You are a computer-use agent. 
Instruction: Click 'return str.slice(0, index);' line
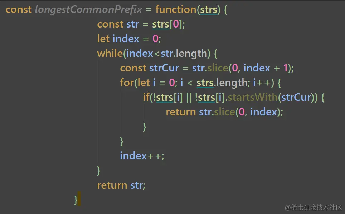(224, 112)
